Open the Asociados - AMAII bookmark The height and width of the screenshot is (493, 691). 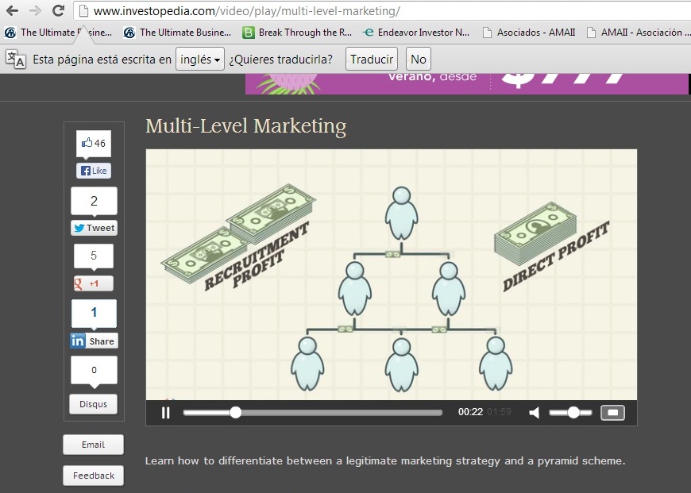[528, 33]
